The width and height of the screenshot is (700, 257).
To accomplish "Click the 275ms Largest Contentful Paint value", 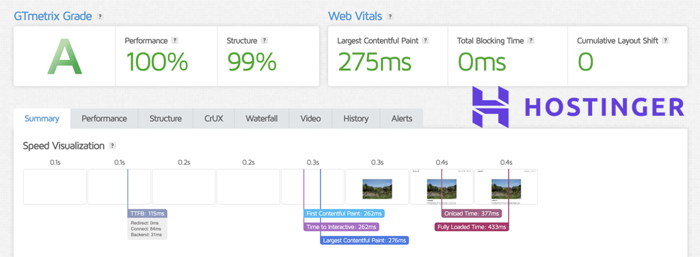I will click(374, 62).
